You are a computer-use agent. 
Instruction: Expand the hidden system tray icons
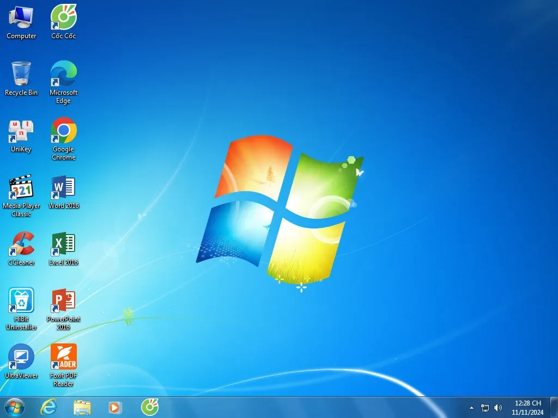pyautogui.click(x=471, y=407)
